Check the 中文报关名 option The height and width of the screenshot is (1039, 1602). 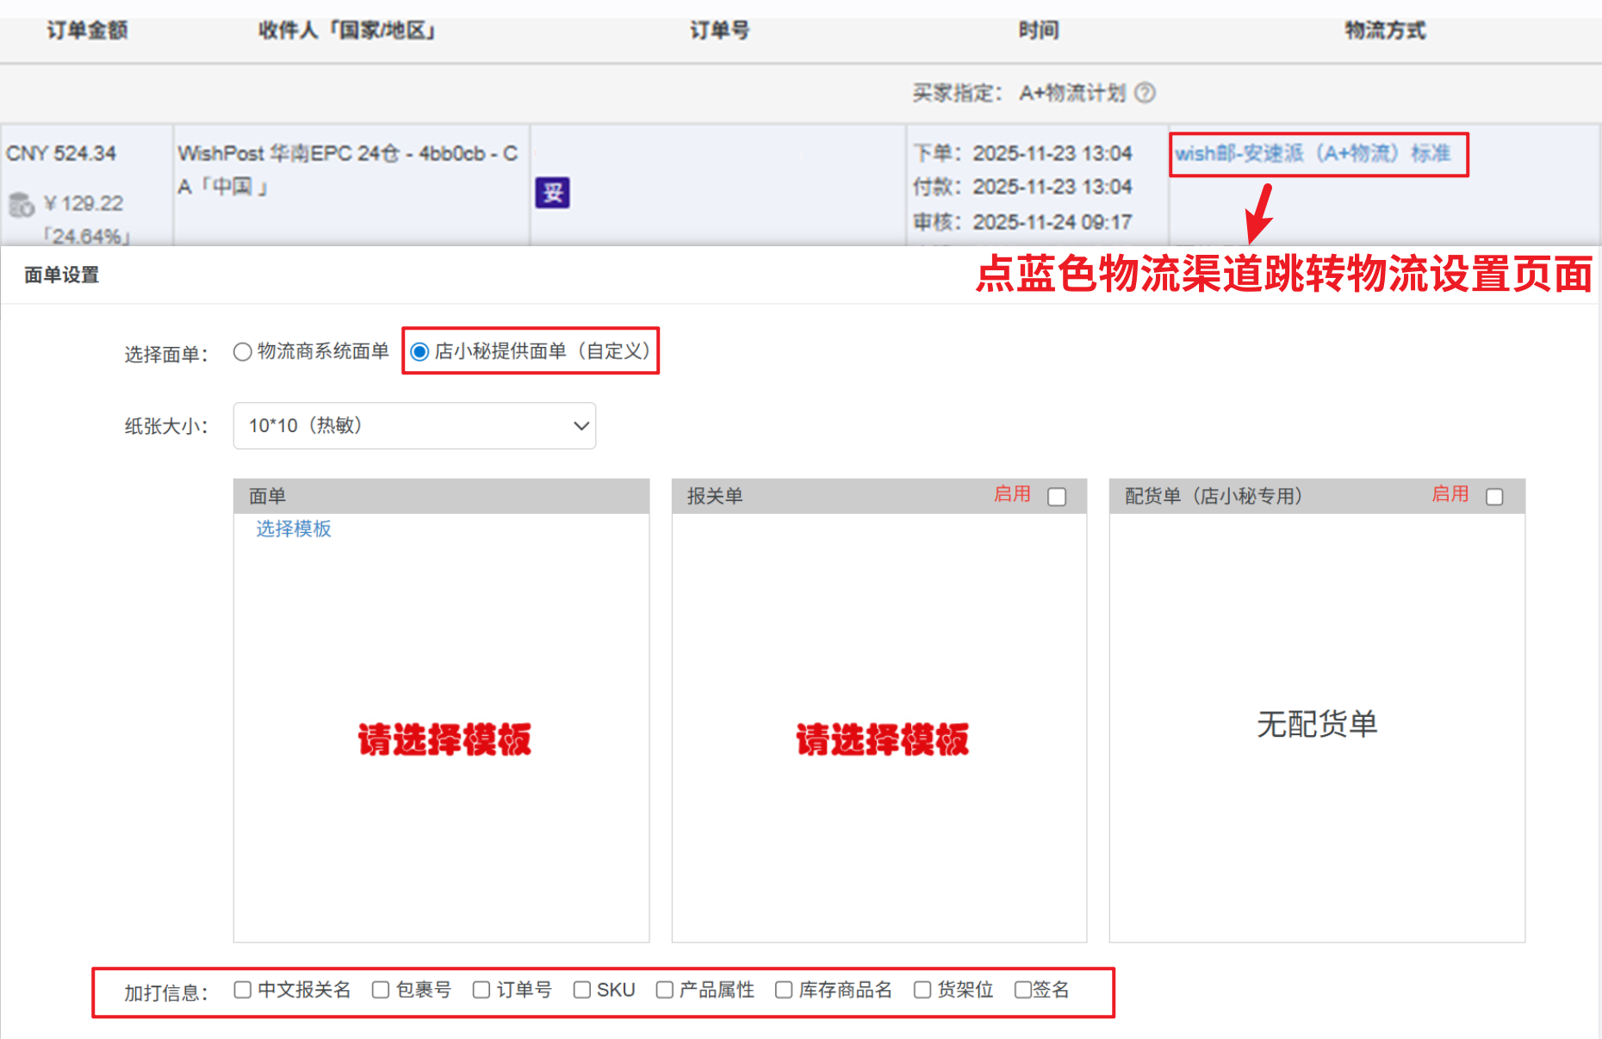[243, 990]
